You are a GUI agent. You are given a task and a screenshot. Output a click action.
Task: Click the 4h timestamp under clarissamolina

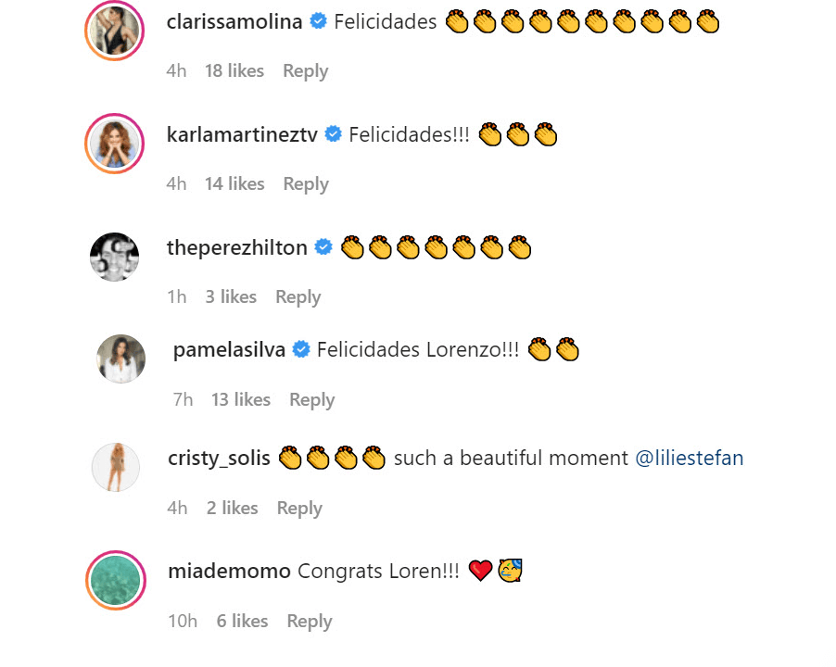coord(176,70)
